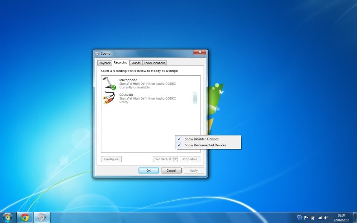Click the Apply button

(194, 170)
